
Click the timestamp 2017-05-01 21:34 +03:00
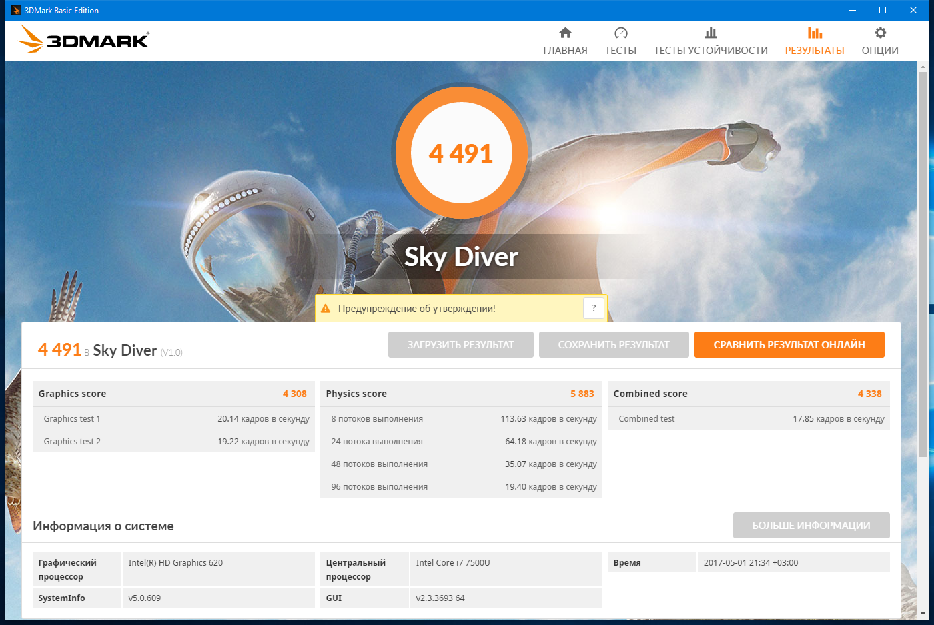[751, 563]
